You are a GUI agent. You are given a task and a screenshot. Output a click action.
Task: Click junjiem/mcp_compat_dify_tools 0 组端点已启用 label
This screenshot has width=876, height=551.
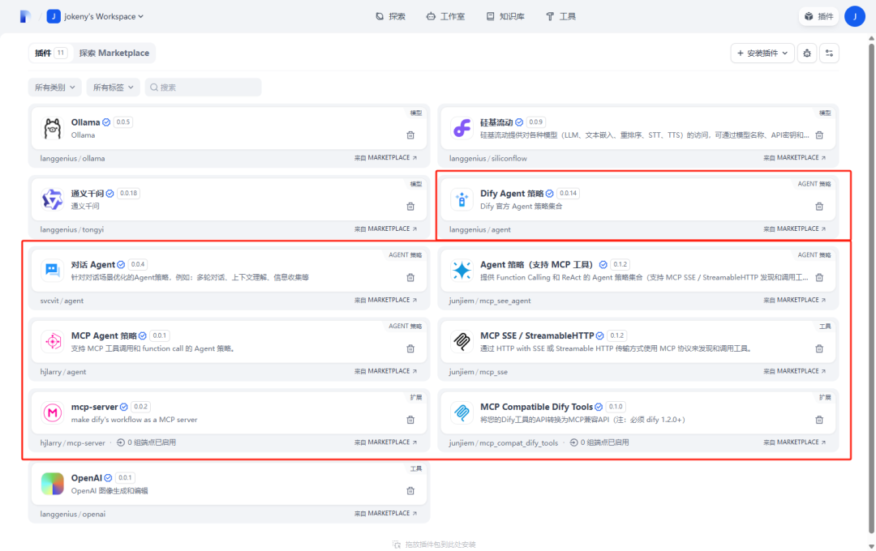pyautogui.click(x=599, y=442)
